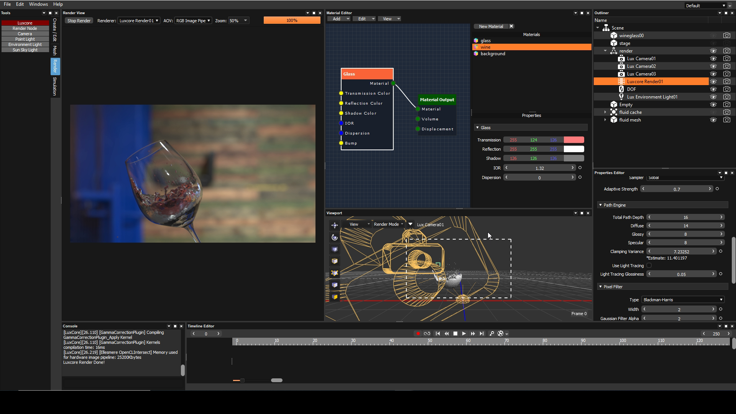736x414 pixels.
Task: Switch to the Simulation vertical tab
Action: point(55,86)
